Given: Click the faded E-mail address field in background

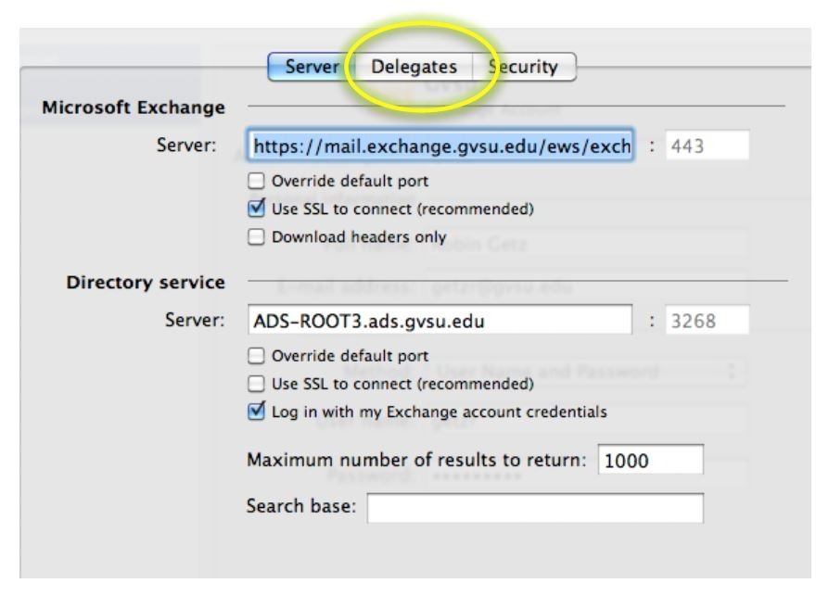Looking at the screenshot, I should pos(584,285).
